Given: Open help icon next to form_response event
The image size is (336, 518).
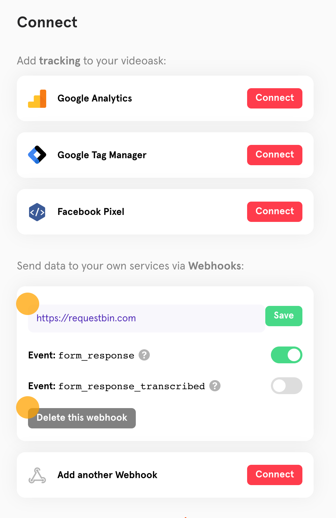Looking at the screenshot, I should pyautogui.click(x=144, y=355).
